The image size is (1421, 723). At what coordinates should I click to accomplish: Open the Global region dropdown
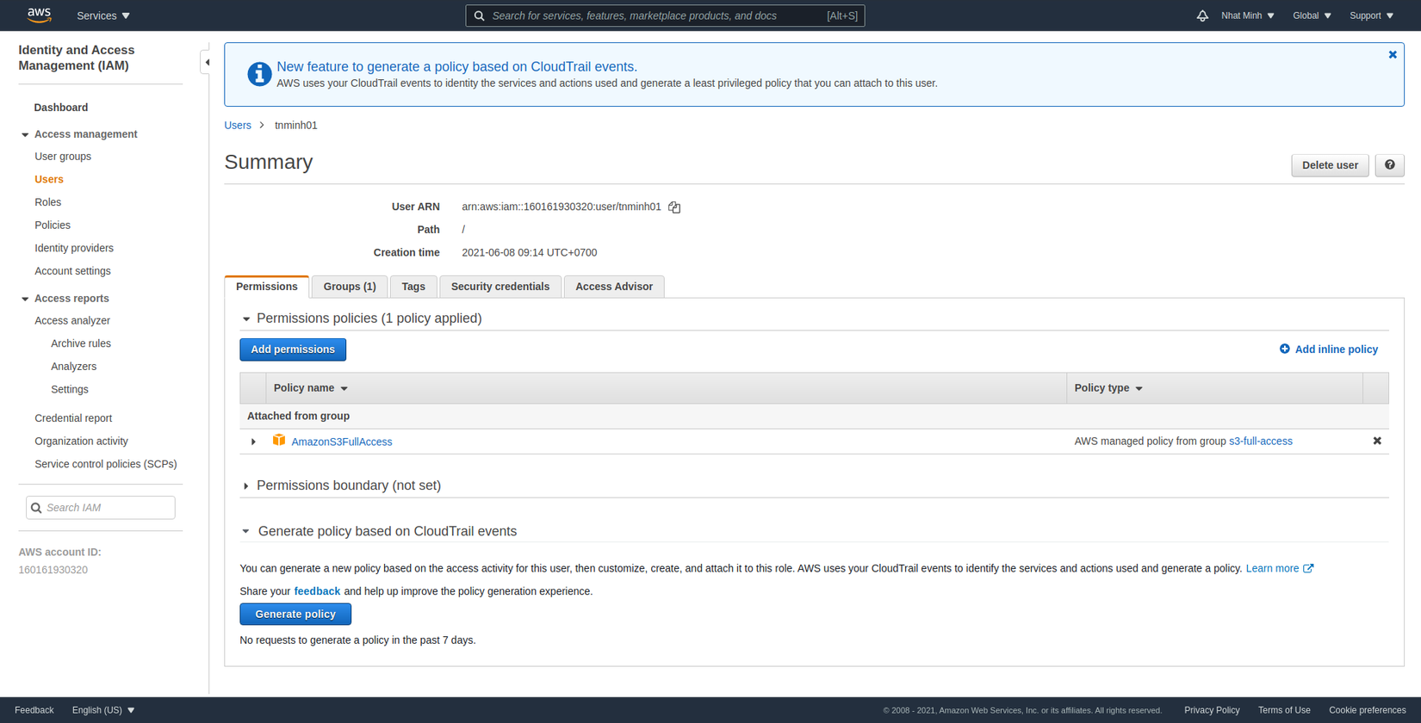point(1312,15)
